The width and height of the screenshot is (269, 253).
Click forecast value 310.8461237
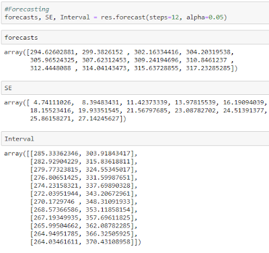point(206,60)
